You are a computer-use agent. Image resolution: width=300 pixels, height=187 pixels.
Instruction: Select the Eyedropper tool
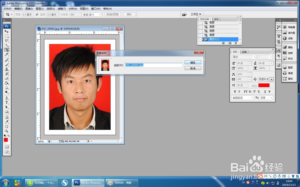coord(7,122)
